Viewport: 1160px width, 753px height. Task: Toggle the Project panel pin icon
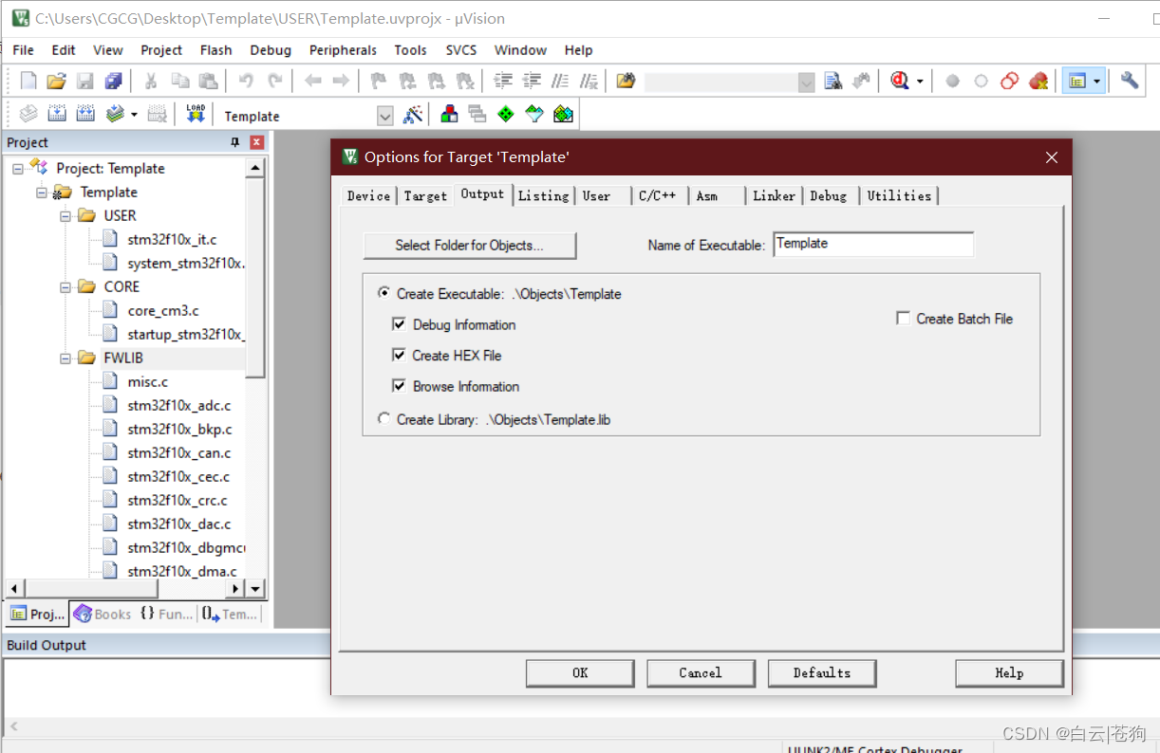236,142
